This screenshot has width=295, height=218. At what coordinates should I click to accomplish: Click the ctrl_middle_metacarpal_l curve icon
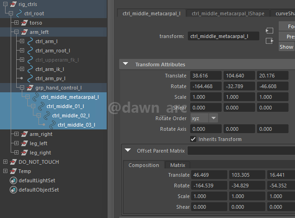tap(36, 97)
